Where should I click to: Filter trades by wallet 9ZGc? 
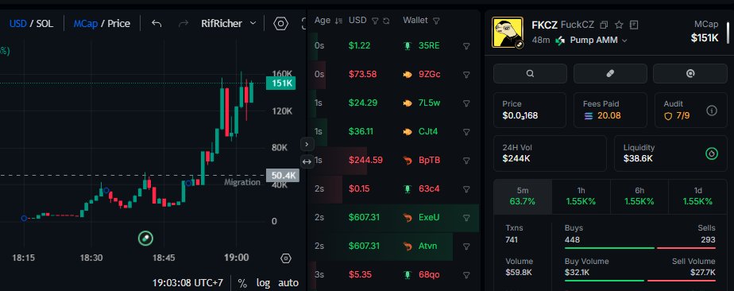[x=466, y=75]
